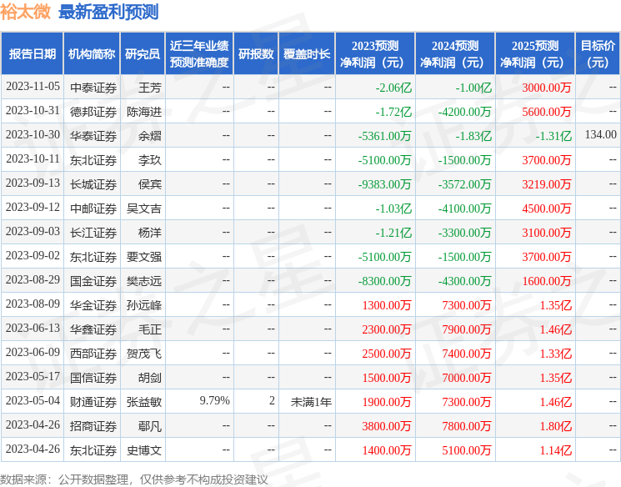Click the target price 134.00

click(600, 135)
